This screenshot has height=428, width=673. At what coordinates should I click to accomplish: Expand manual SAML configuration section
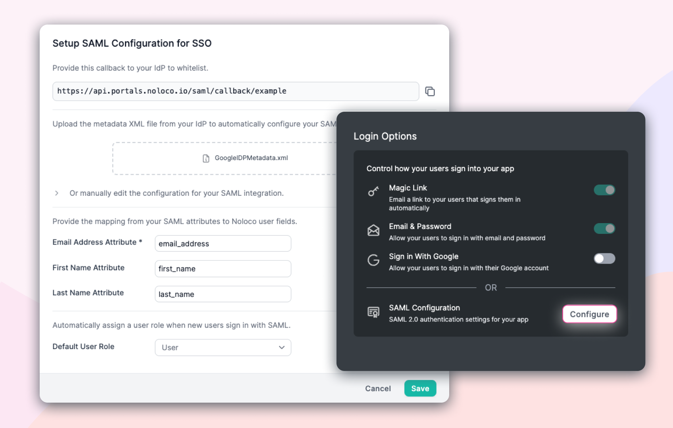point(57,193)
